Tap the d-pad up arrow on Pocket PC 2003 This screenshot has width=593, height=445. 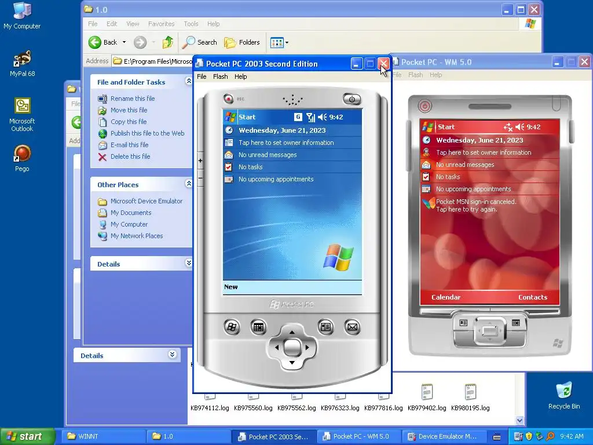point(292,332)
